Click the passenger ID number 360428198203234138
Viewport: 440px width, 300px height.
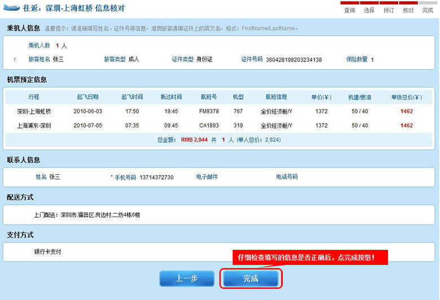click(x=293, y=60)
